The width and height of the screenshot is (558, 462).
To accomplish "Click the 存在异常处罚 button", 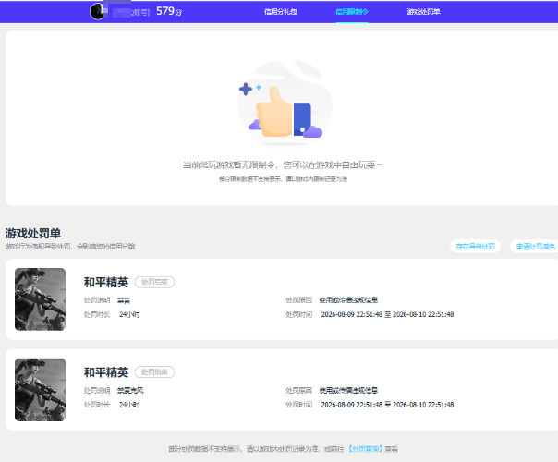I will pyautogui.click(x=476, y=247).
